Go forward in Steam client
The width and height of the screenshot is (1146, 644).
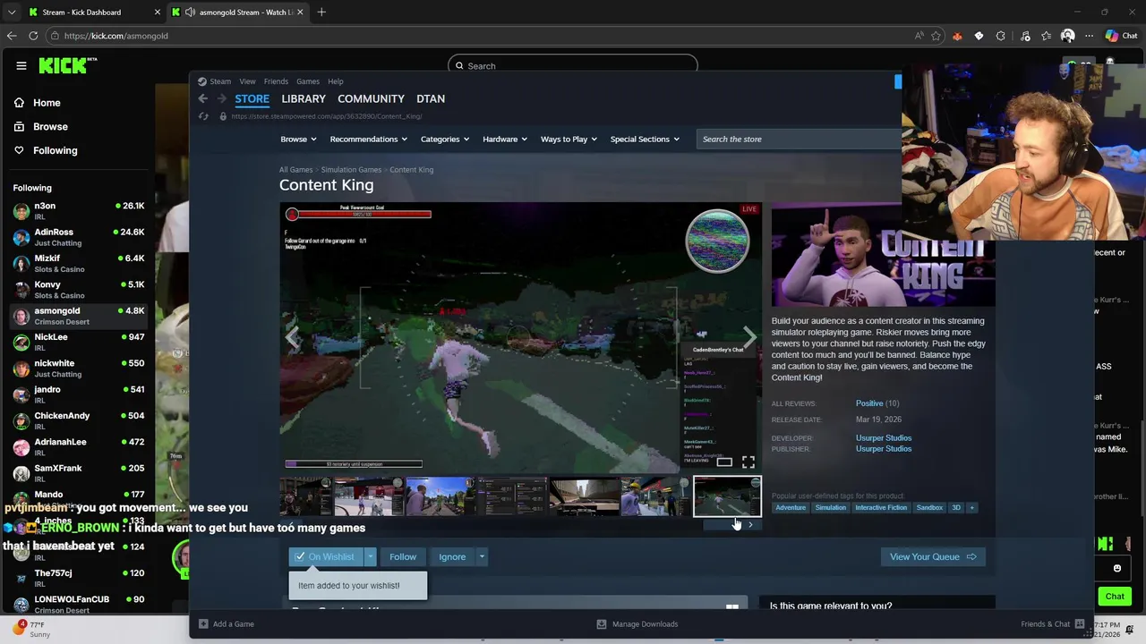pos(220,98)
